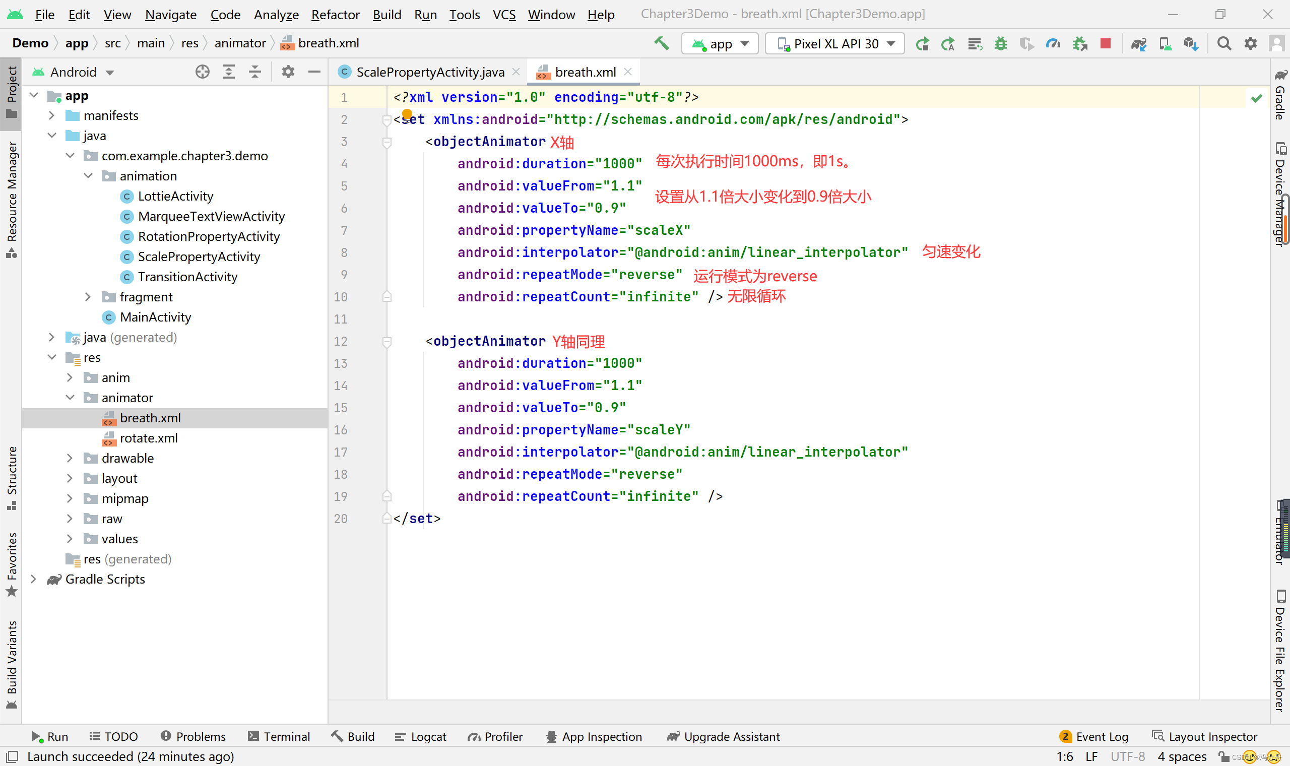Collapse the animator folder node
The height and width of the screenshot is (766, 1290).
click(x=70, y=398)
